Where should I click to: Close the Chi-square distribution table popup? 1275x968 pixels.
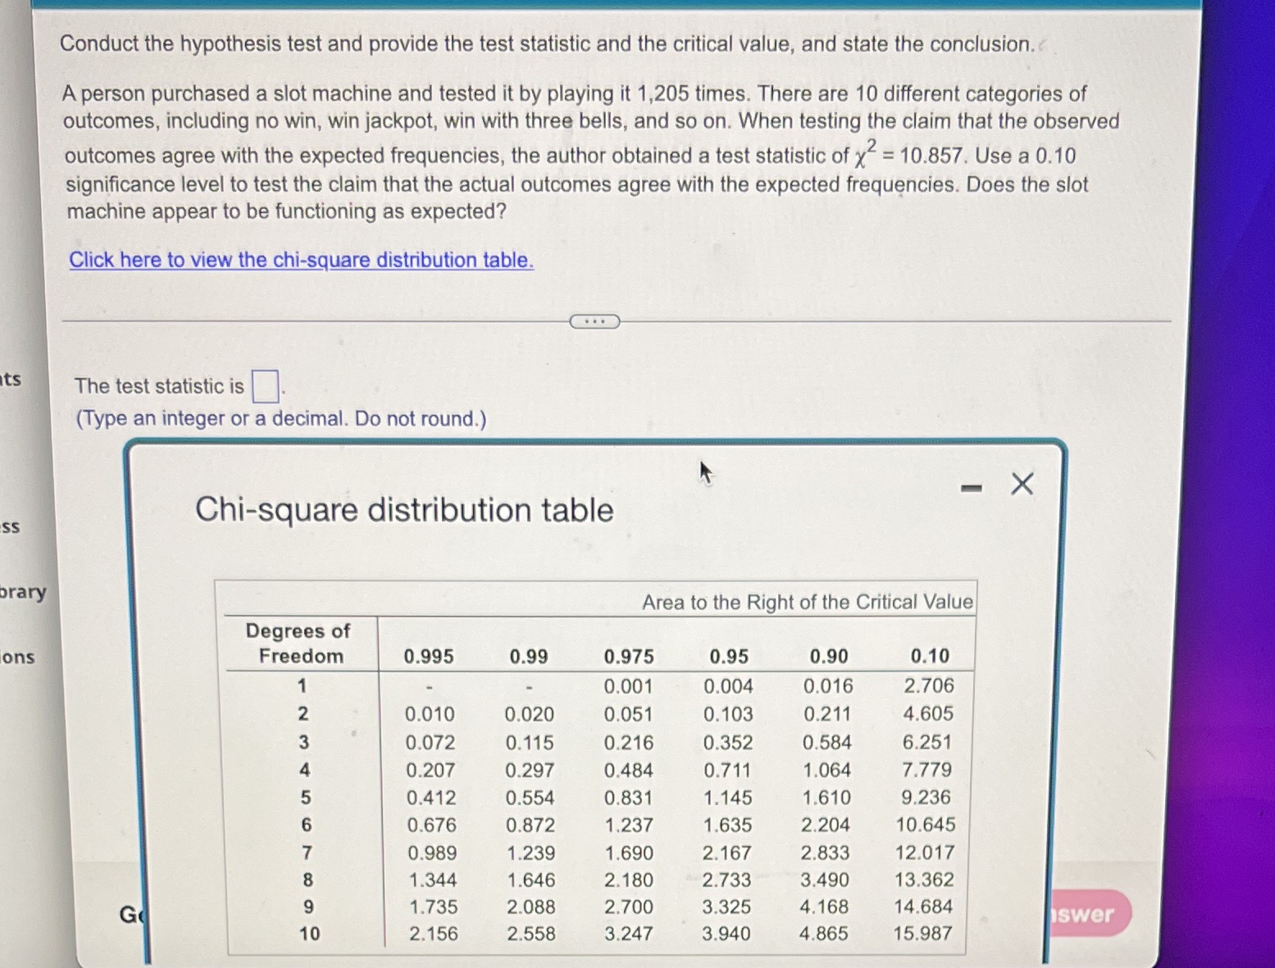[1021, 484]
